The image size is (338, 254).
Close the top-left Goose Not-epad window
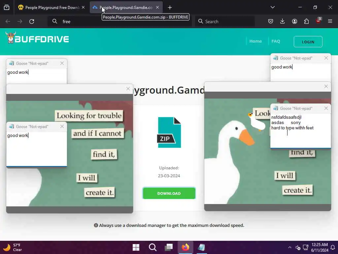[x=62, y=63]
